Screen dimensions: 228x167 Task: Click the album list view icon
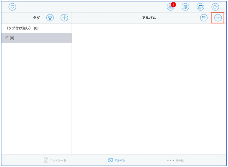point(204,18)
